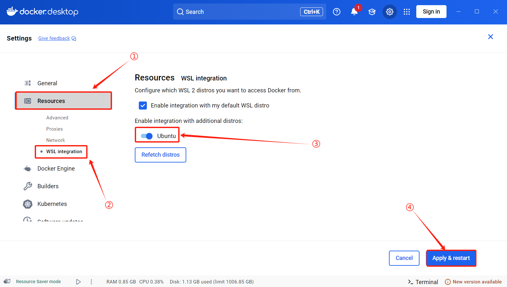Open the Builders settings section
The height and width of the screenshot is (287, 507).
48,186
